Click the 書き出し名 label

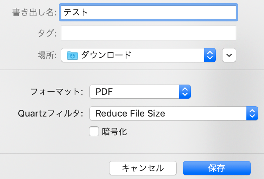click(x=34, y=12)
